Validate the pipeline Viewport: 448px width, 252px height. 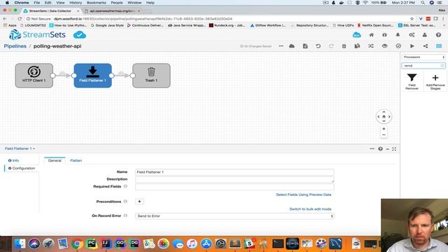(398, 46)
